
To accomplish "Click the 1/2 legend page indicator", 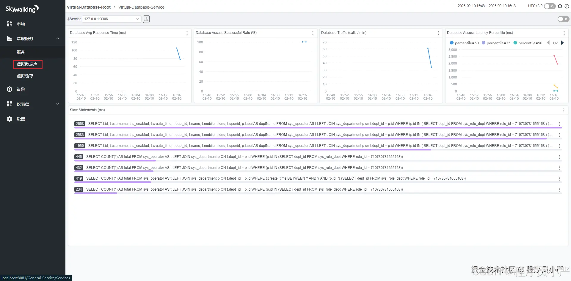I will 555,43.
